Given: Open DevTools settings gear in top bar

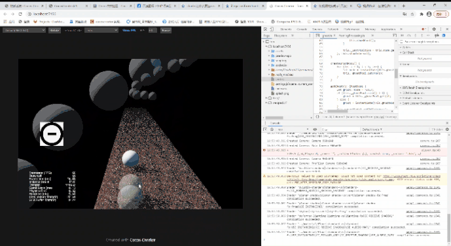Looking at the screenshot, I should pyautogui.click(x=434, y=29).
